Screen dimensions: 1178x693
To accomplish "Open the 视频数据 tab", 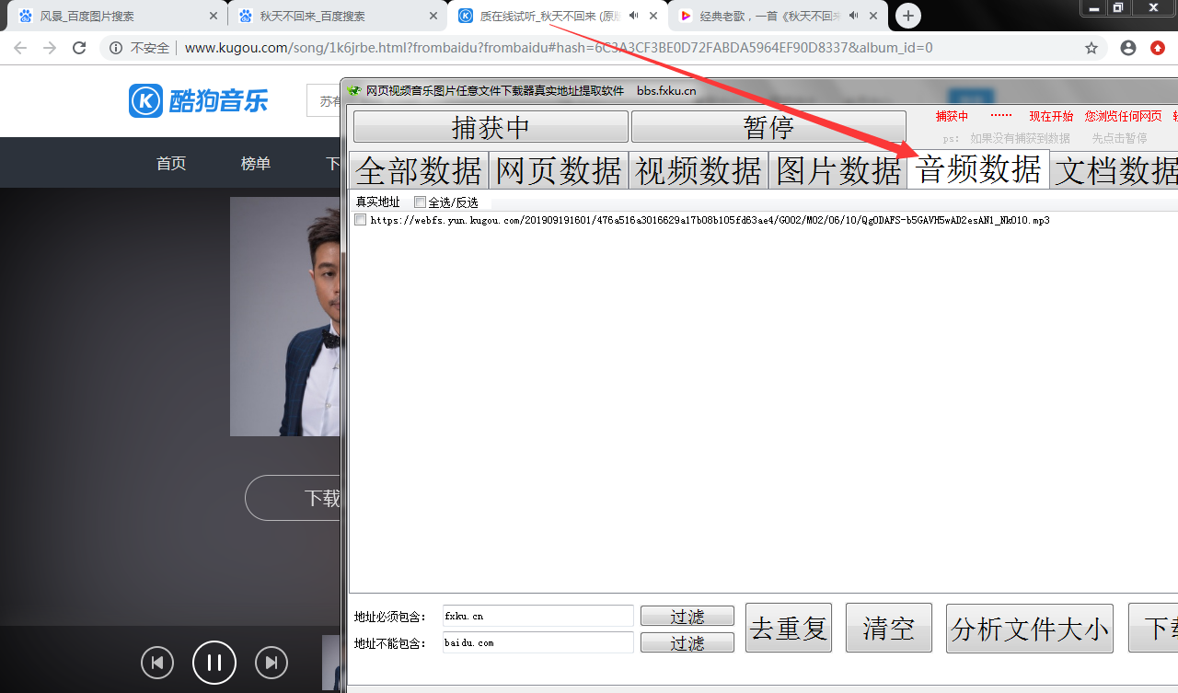I will [699, 170].
